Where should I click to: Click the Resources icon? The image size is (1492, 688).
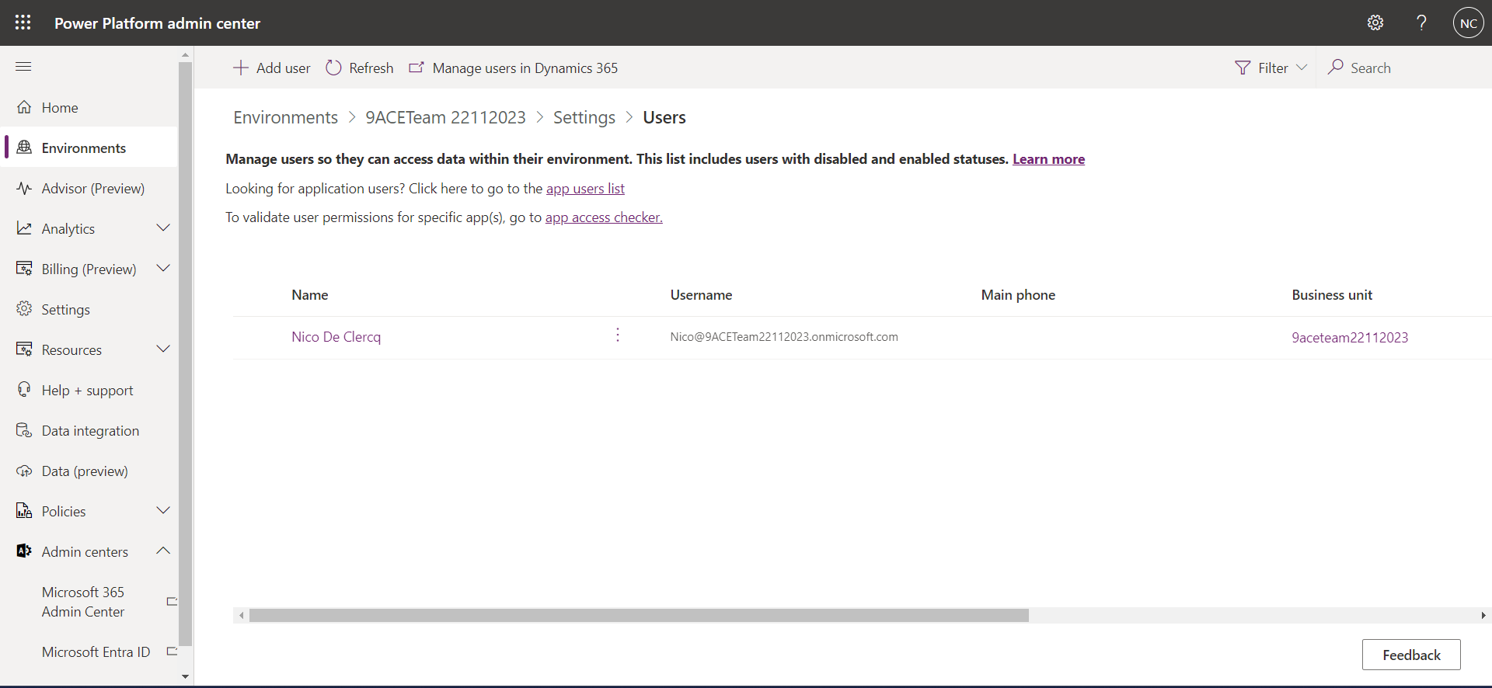coord(24,349)
